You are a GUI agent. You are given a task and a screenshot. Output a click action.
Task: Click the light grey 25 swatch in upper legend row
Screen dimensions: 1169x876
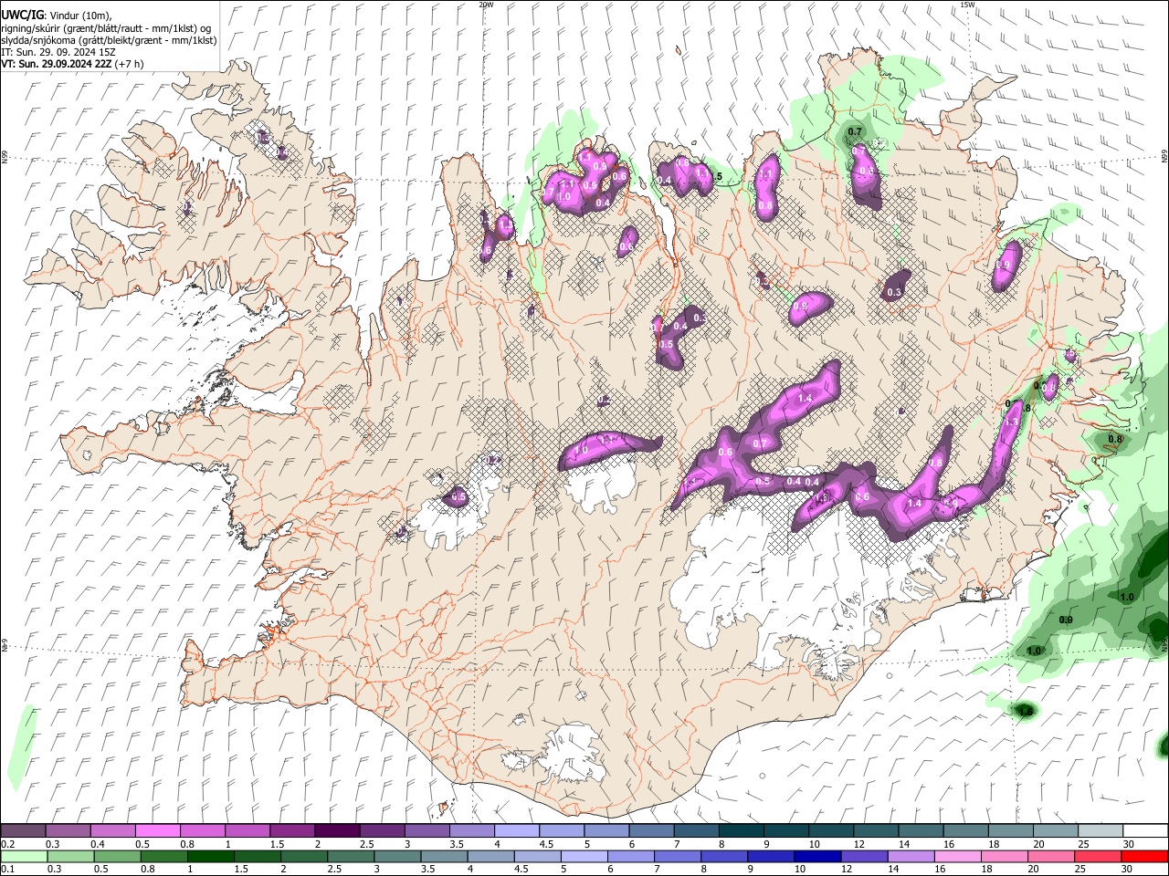click(1101, 831)
